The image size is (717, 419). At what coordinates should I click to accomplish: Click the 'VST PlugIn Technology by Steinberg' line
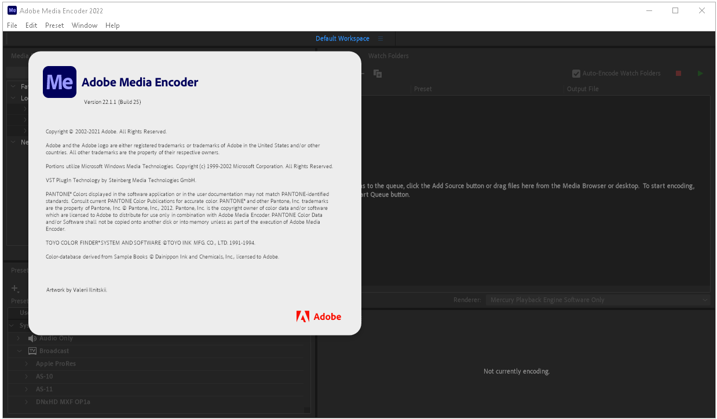tap(121, 180)
